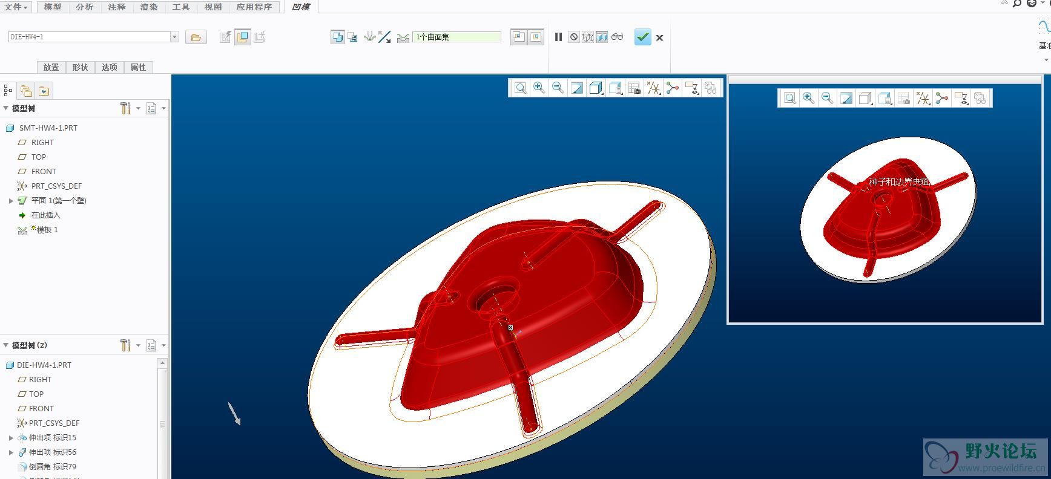Open the 文件 menu
1051x479 pixels.
(16, 7)
